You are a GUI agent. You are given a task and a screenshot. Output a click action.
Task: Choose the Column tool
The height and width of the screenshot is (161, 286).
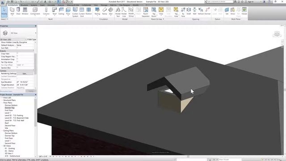(x=46, y=12)
